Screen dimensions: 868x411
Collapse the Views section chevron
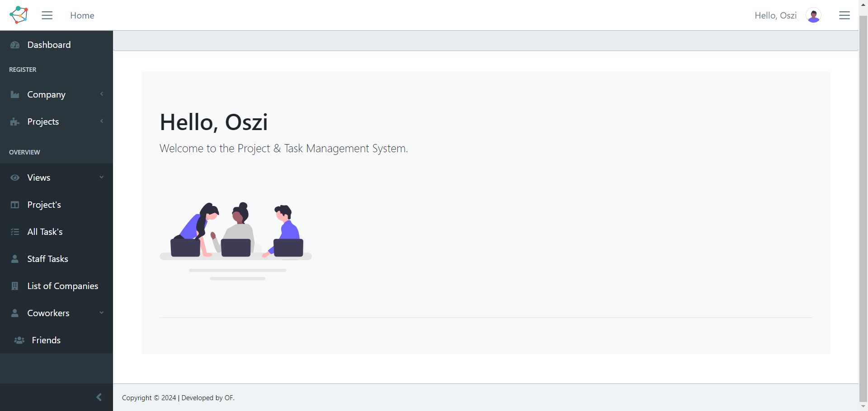click(102, 177)
